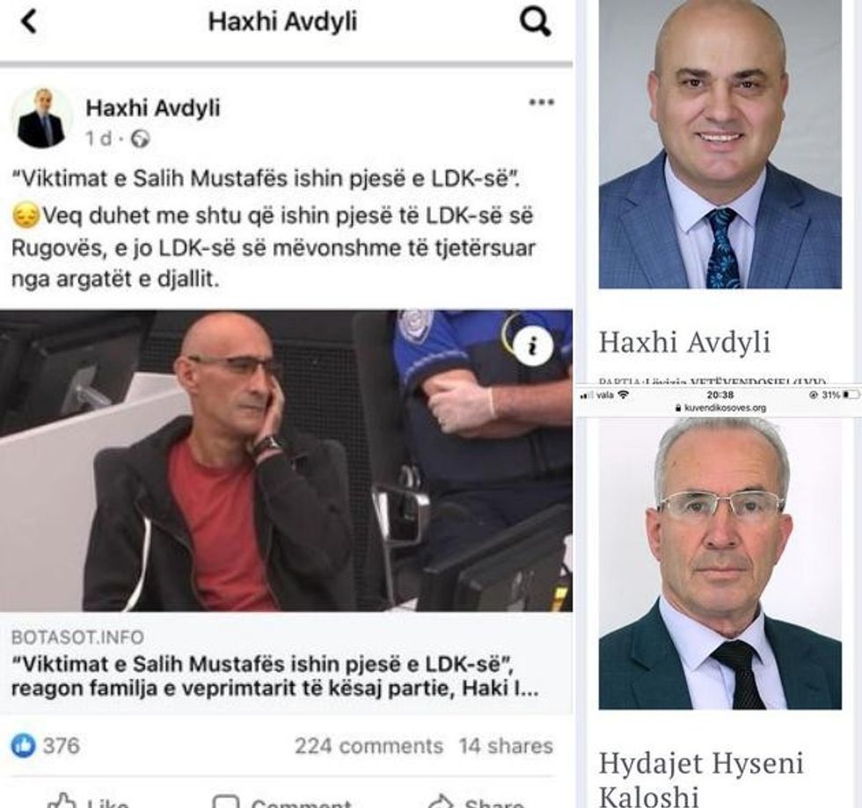Click the Comment button under post

282,801
